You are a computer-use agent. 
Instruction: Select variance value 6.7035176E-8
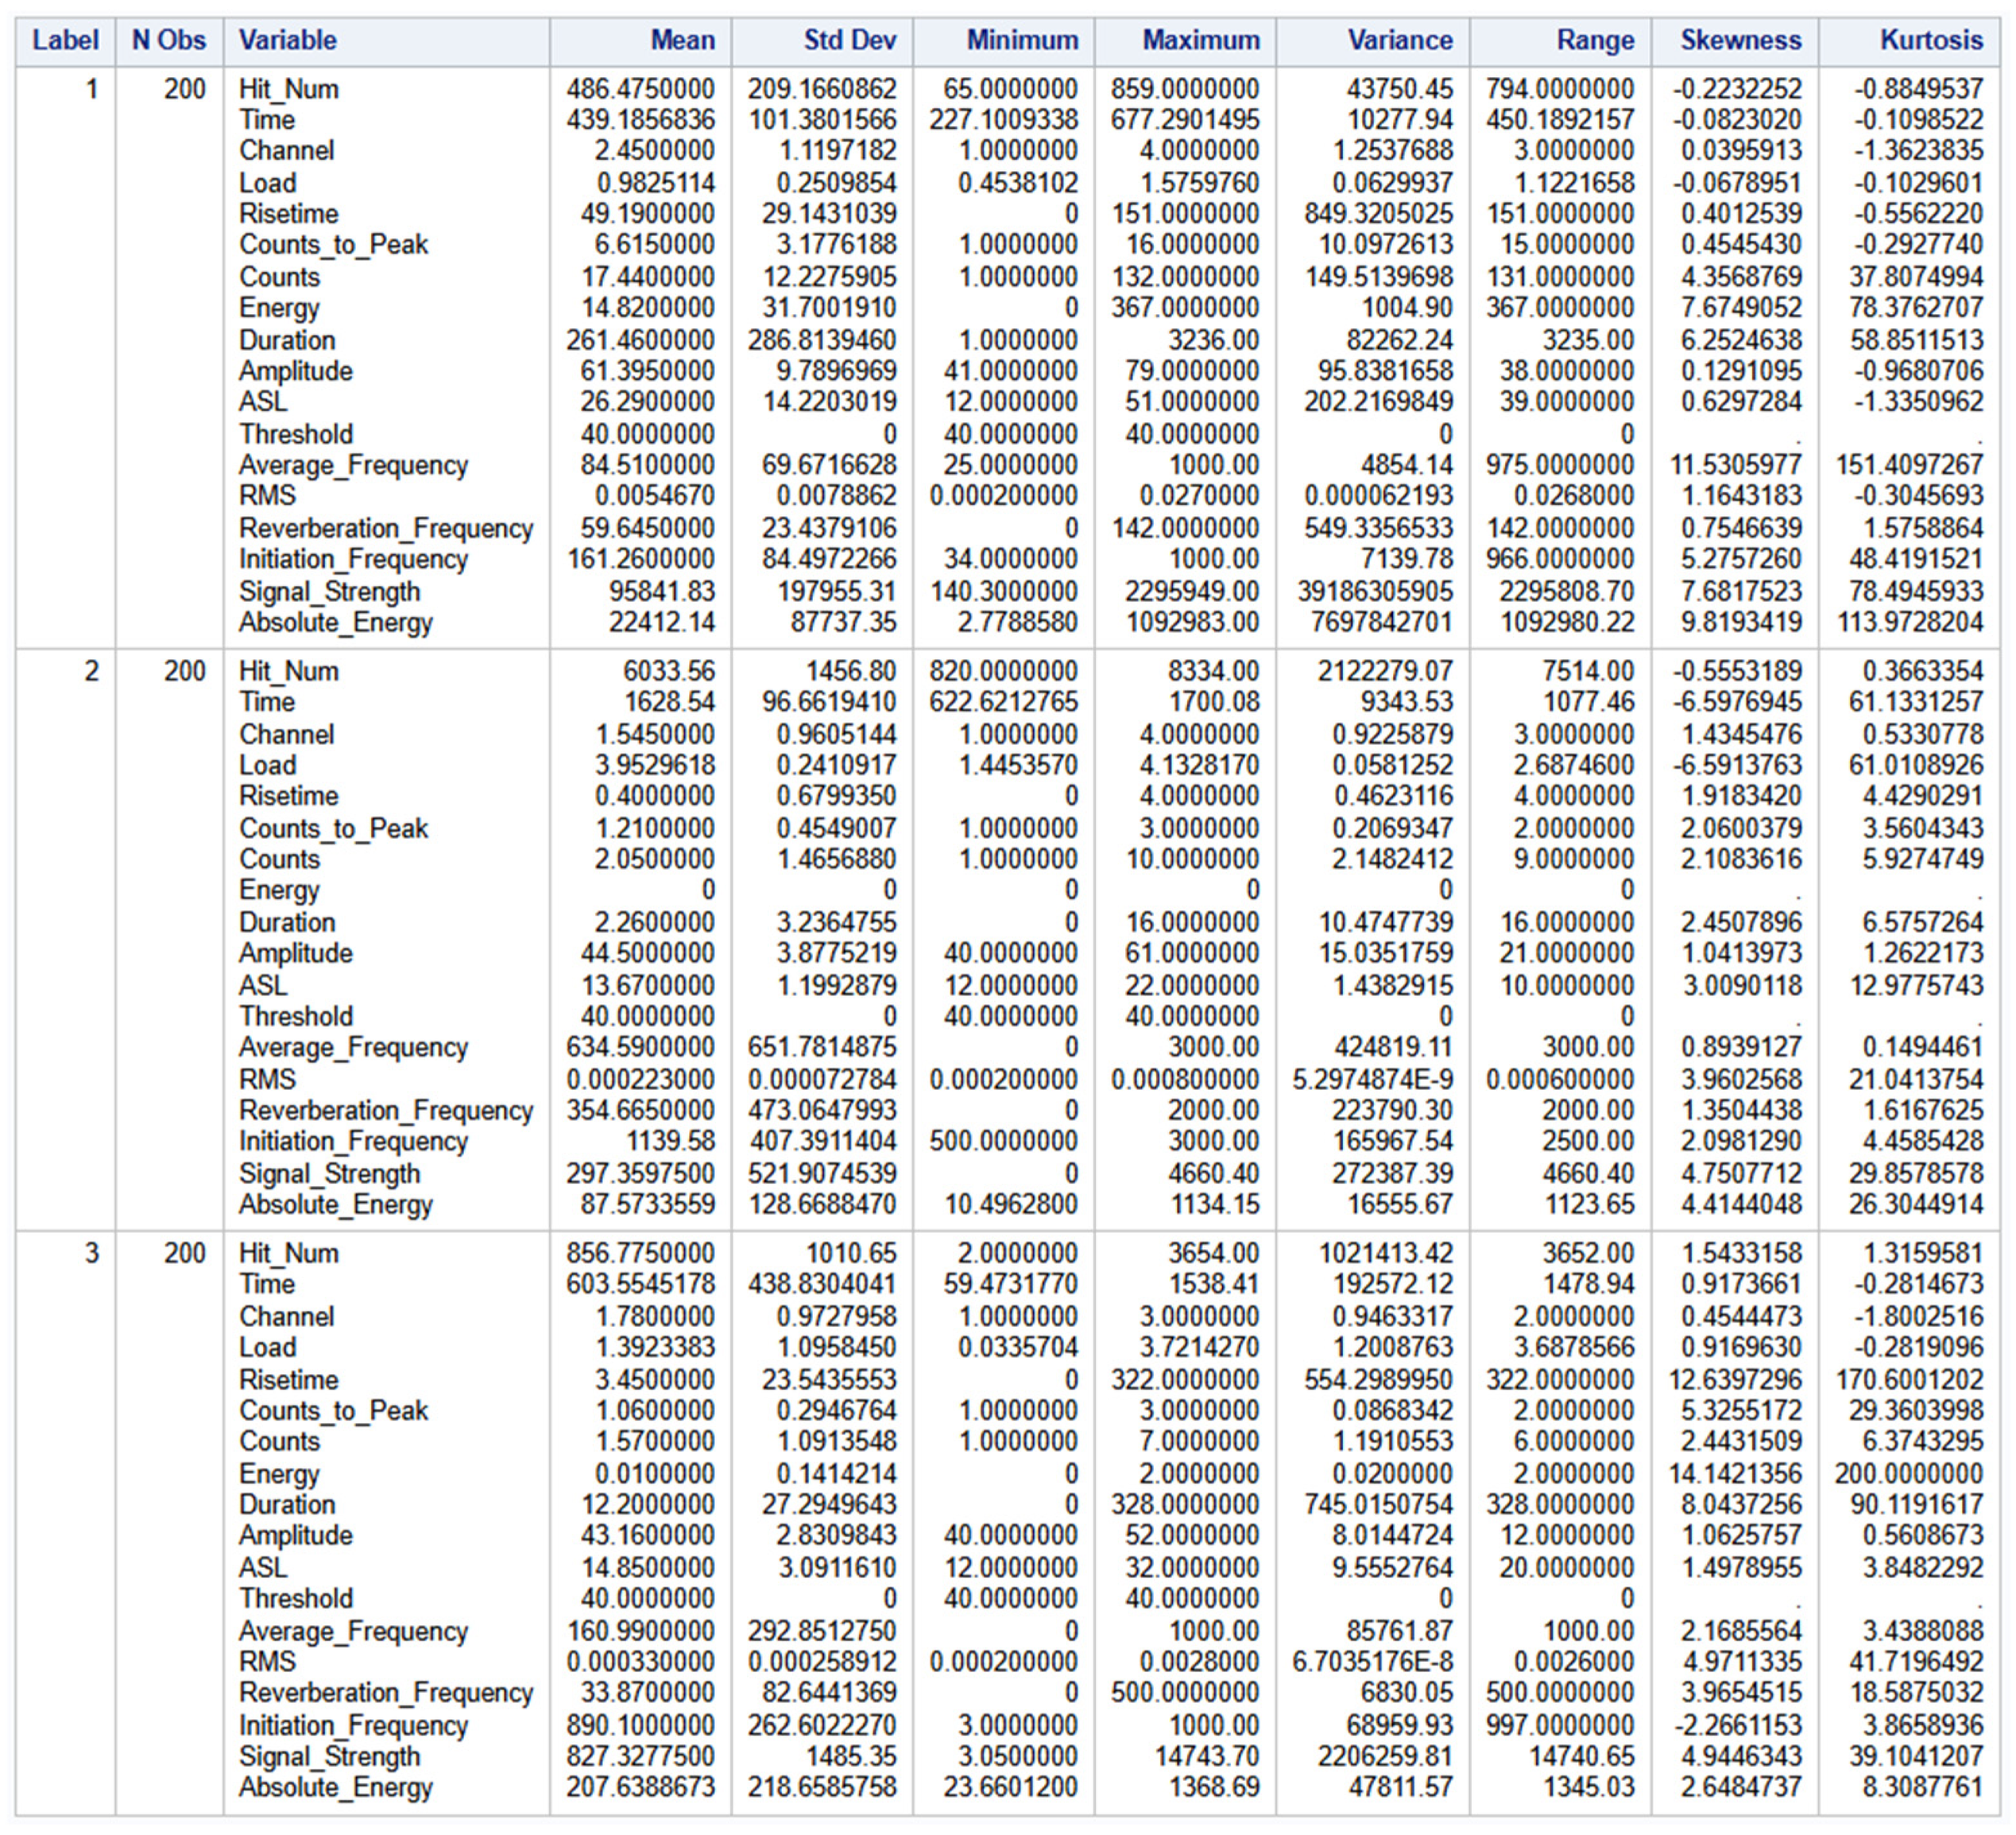click(x=1373, y=1662)
